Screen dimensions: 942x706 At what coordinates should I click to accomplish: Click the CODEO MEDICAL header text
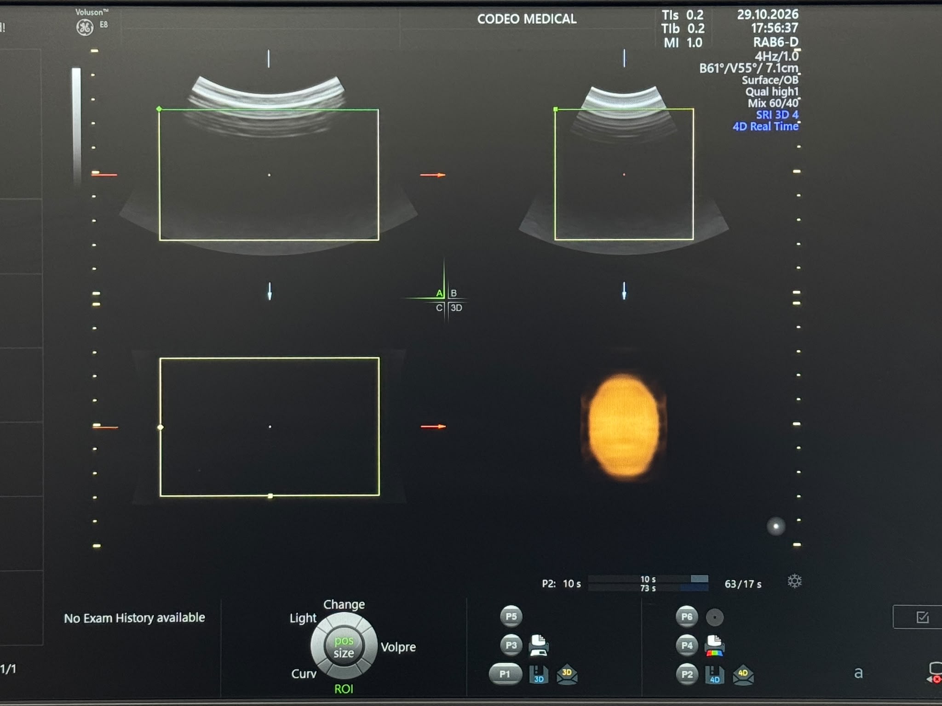527,19
